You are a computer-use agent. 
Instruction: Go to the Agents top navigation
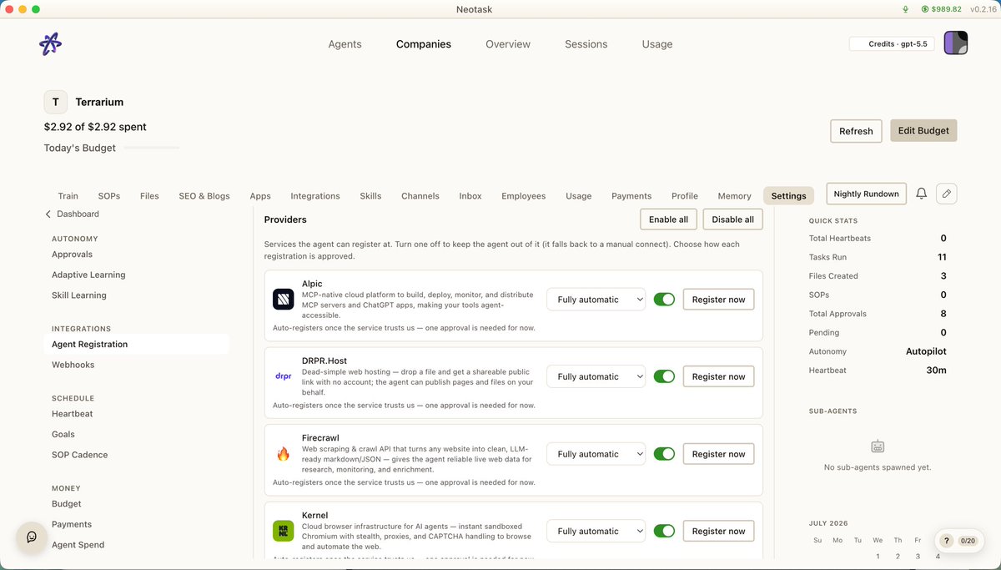pyautogui.click(x=345, y=44)
